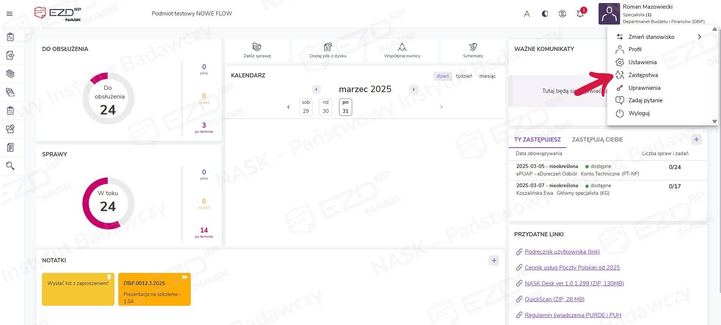The width and height of the screenshot is (721, 325).
Task: Open the search magnifier in sidebar
Action: click(x=10, y=166)
